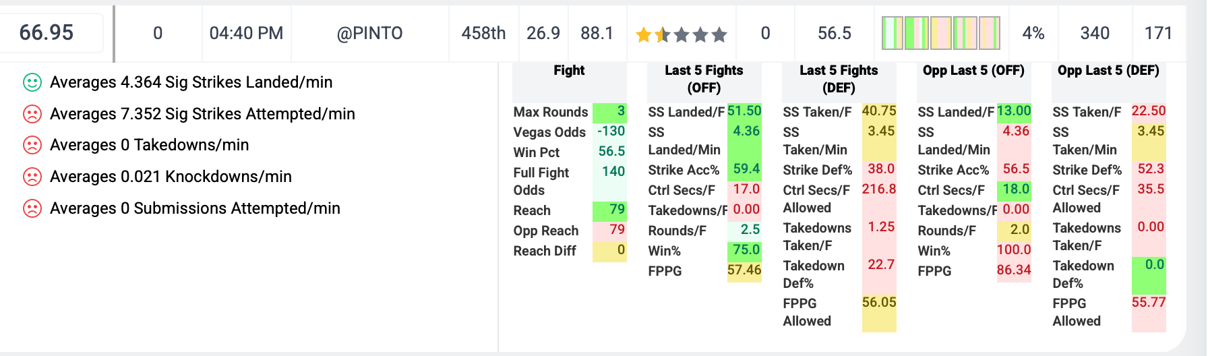
Task: Click the frown icon next to Takedowns/min
Action: coord(32,145)
